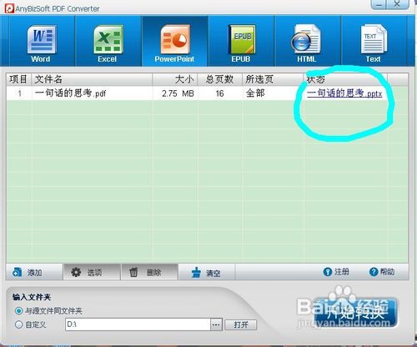Click the 状态 column header
The height and width of the screenshot is (347, 417).
345,79
